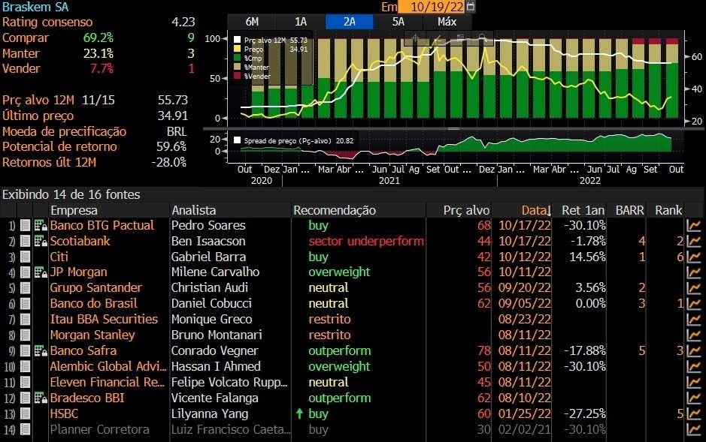Select the Braskem SA security title

click(35, 7)
